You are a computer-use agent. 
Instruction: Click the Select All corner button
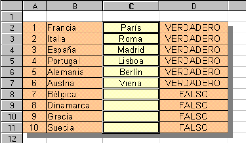11,6
